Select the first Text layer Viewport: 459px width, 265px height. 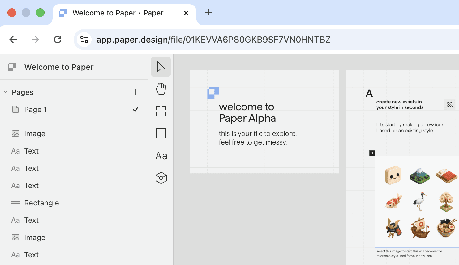point(74,151)
